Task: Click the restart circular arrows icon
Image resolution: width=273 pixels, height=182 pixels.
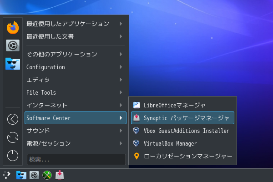Action: [x=13, y=137]
